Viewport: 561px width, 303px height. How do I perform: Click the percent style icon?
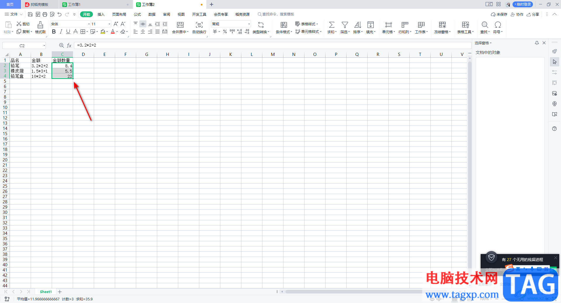click(225, 31)
